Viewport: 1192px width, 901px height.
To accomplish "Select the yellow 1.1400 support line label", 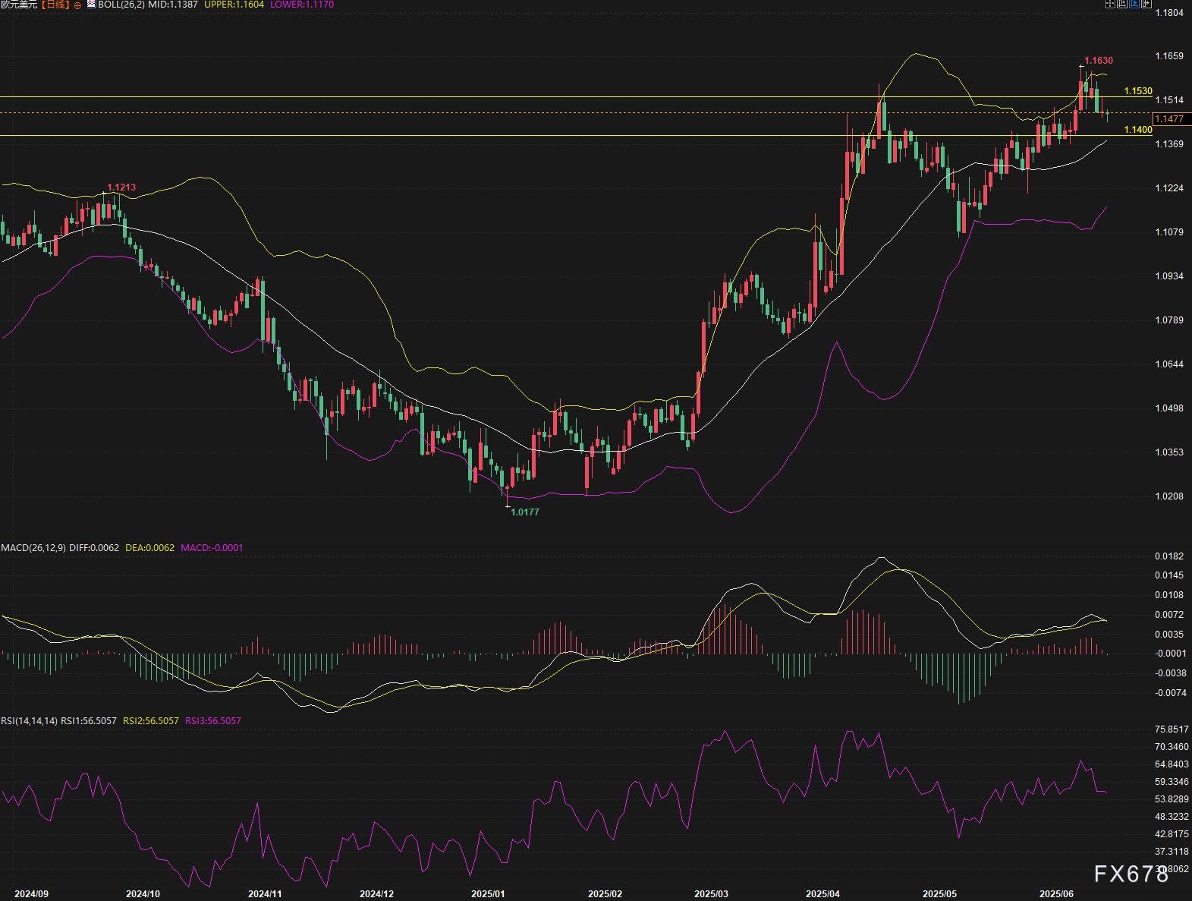I will pos(1137,130).
